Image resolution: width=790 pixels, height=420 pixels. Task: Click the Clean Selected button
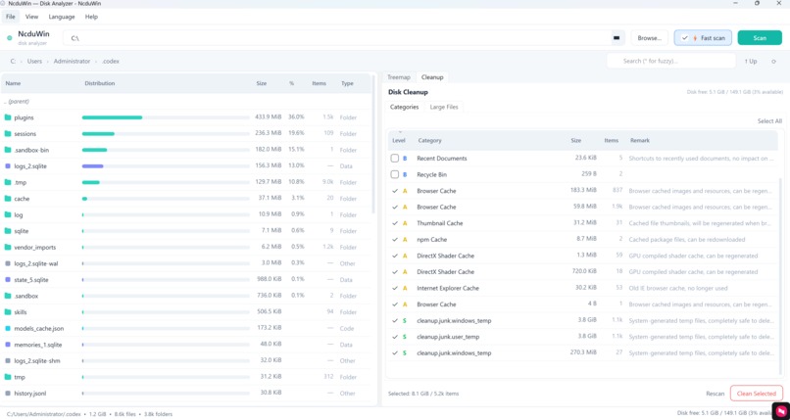pyautogui.click(x=757, y=394)
